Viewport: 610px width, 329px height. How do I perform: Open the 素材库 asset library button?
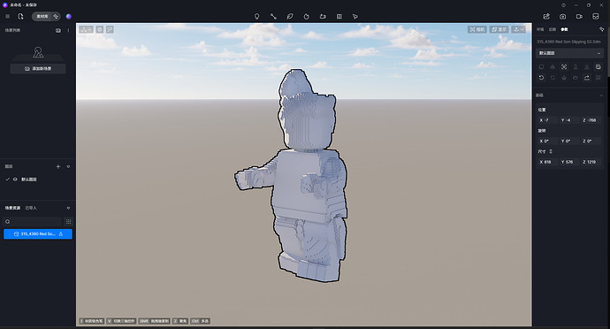click(x=42, y=16)
